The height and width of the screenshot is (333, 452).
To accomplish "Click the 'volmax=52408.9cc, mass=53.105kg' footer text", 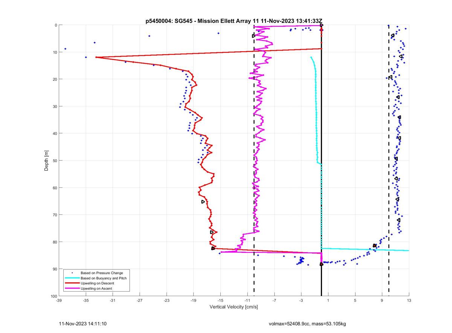I will pyautogui.click(x=307, y=324).
